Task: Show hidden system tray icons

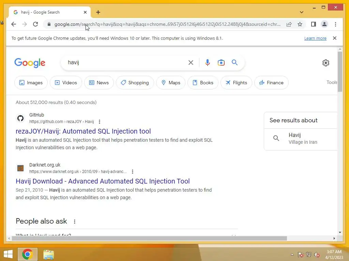Action: [x=292, y=255]
